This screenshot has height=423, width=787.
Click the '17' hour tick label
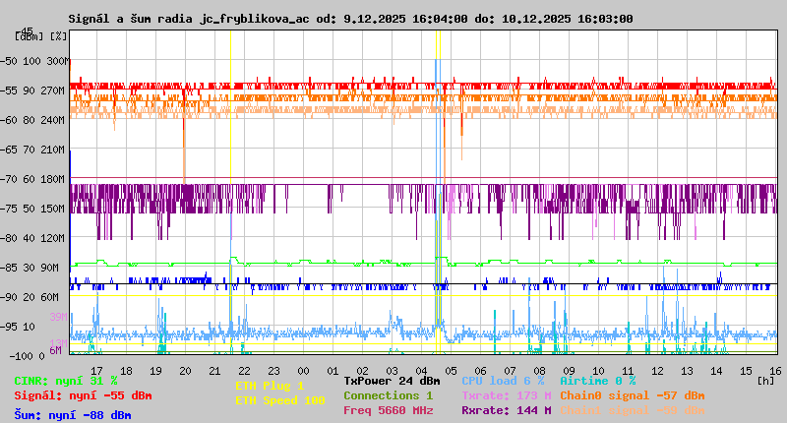[x=96, y=371]
